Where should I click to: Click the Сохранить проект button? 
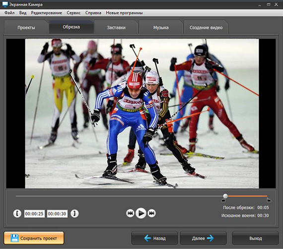click(x=34, y=238)
